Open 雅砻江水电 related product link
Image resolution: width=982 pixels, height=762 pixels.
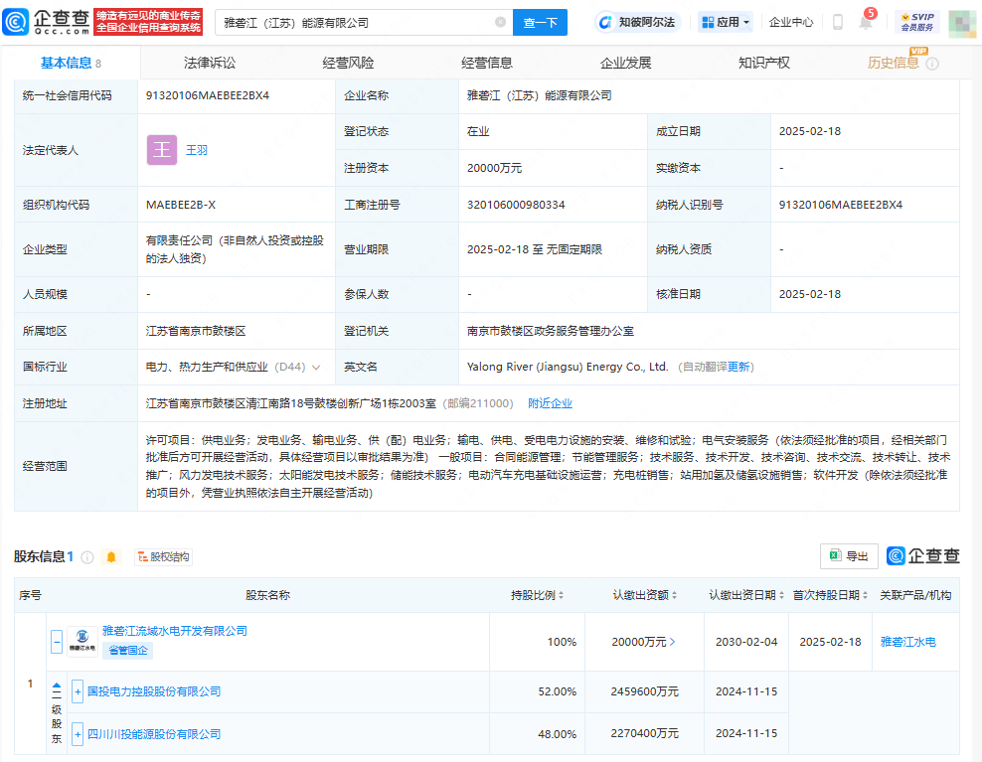[x=908, y=642]
